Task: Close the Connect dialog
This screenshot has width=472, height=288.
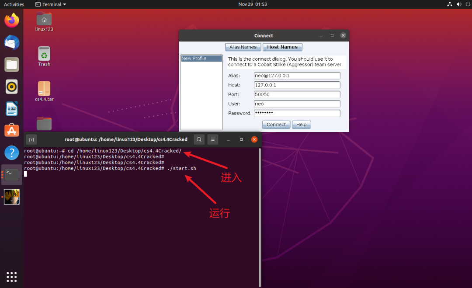Action: tap(343, 35)
